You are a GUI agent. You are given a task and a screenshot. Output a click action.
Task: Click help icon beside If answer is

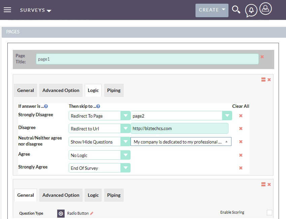[x=46, y=106]
